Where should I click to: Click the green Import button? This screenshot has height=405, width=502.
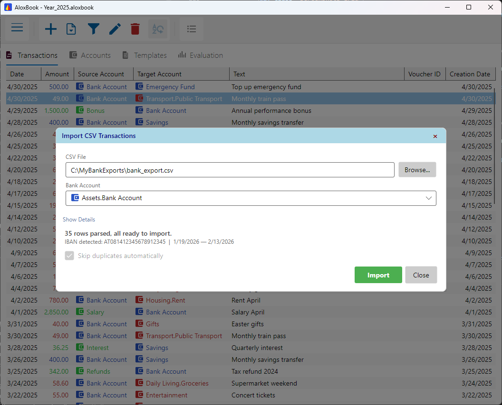(x=378, y=275)
